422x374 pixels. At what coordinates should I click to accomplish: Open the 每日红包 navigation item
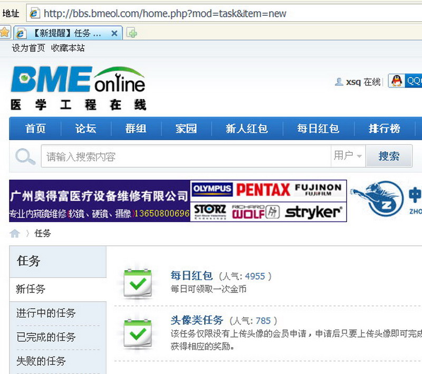[318, 129]
